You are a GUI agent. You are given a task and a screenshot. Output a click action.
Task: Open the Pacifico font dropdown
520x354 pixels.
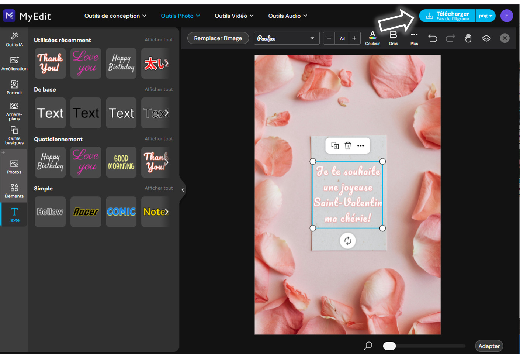click(x=287, y=38)
